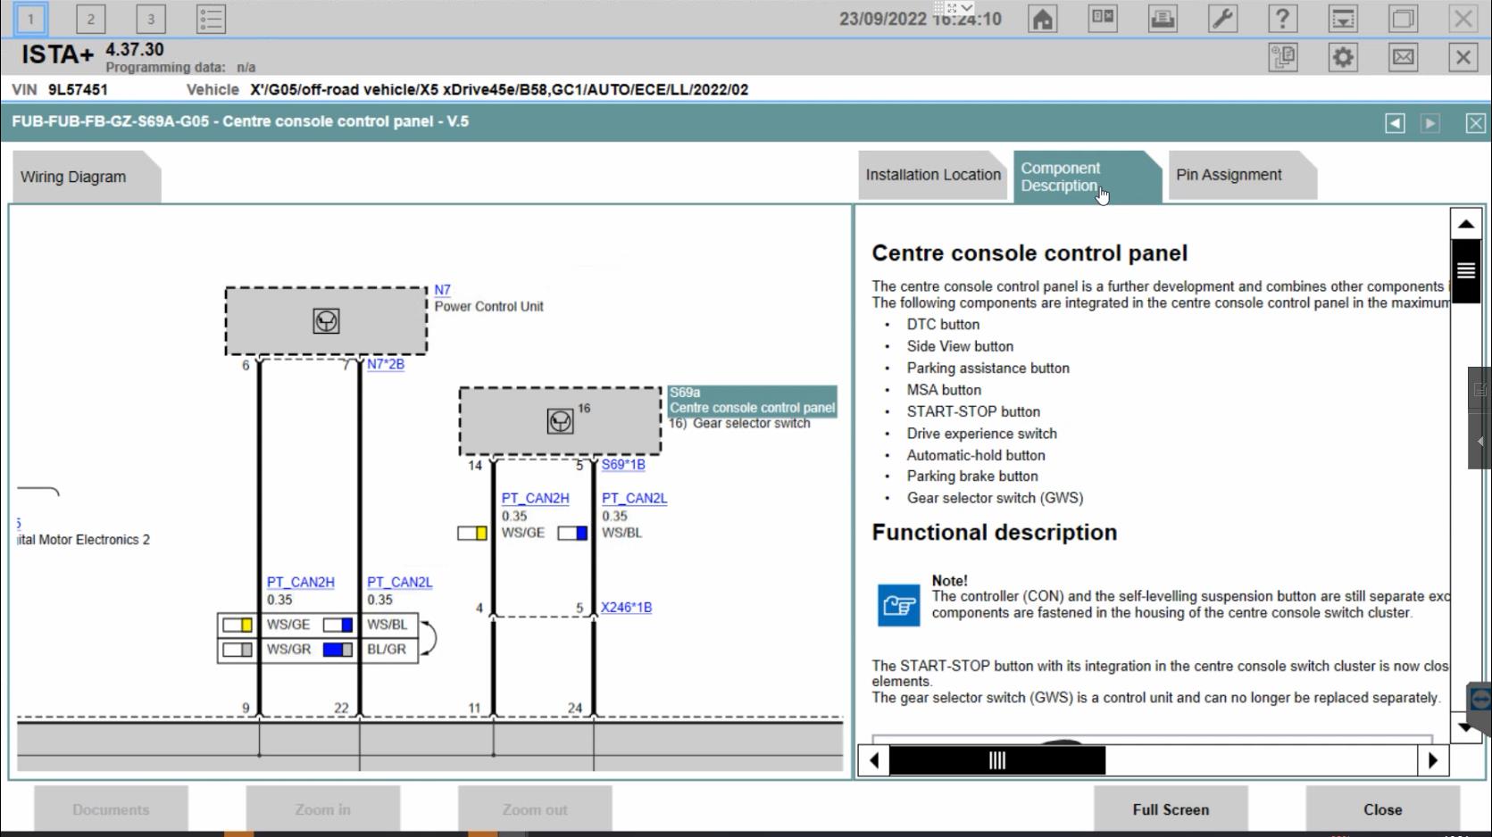Open the operations list icon
1492x837 pixels.
(211, 18)
